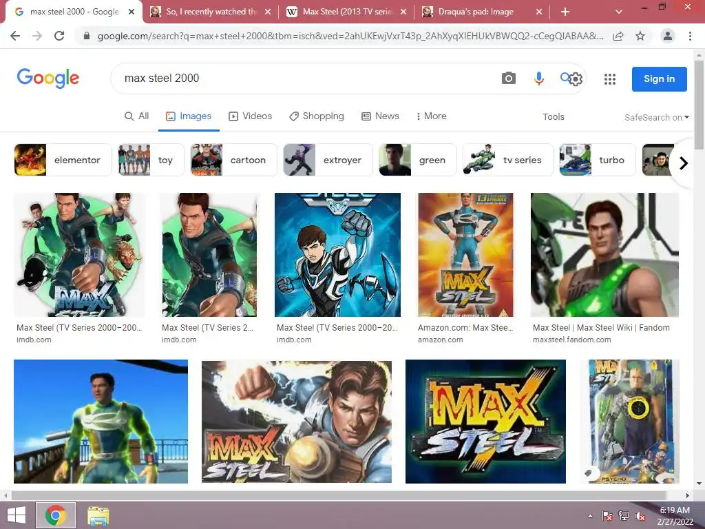Click the Chrome icon in the taskbar

(56, 515)
